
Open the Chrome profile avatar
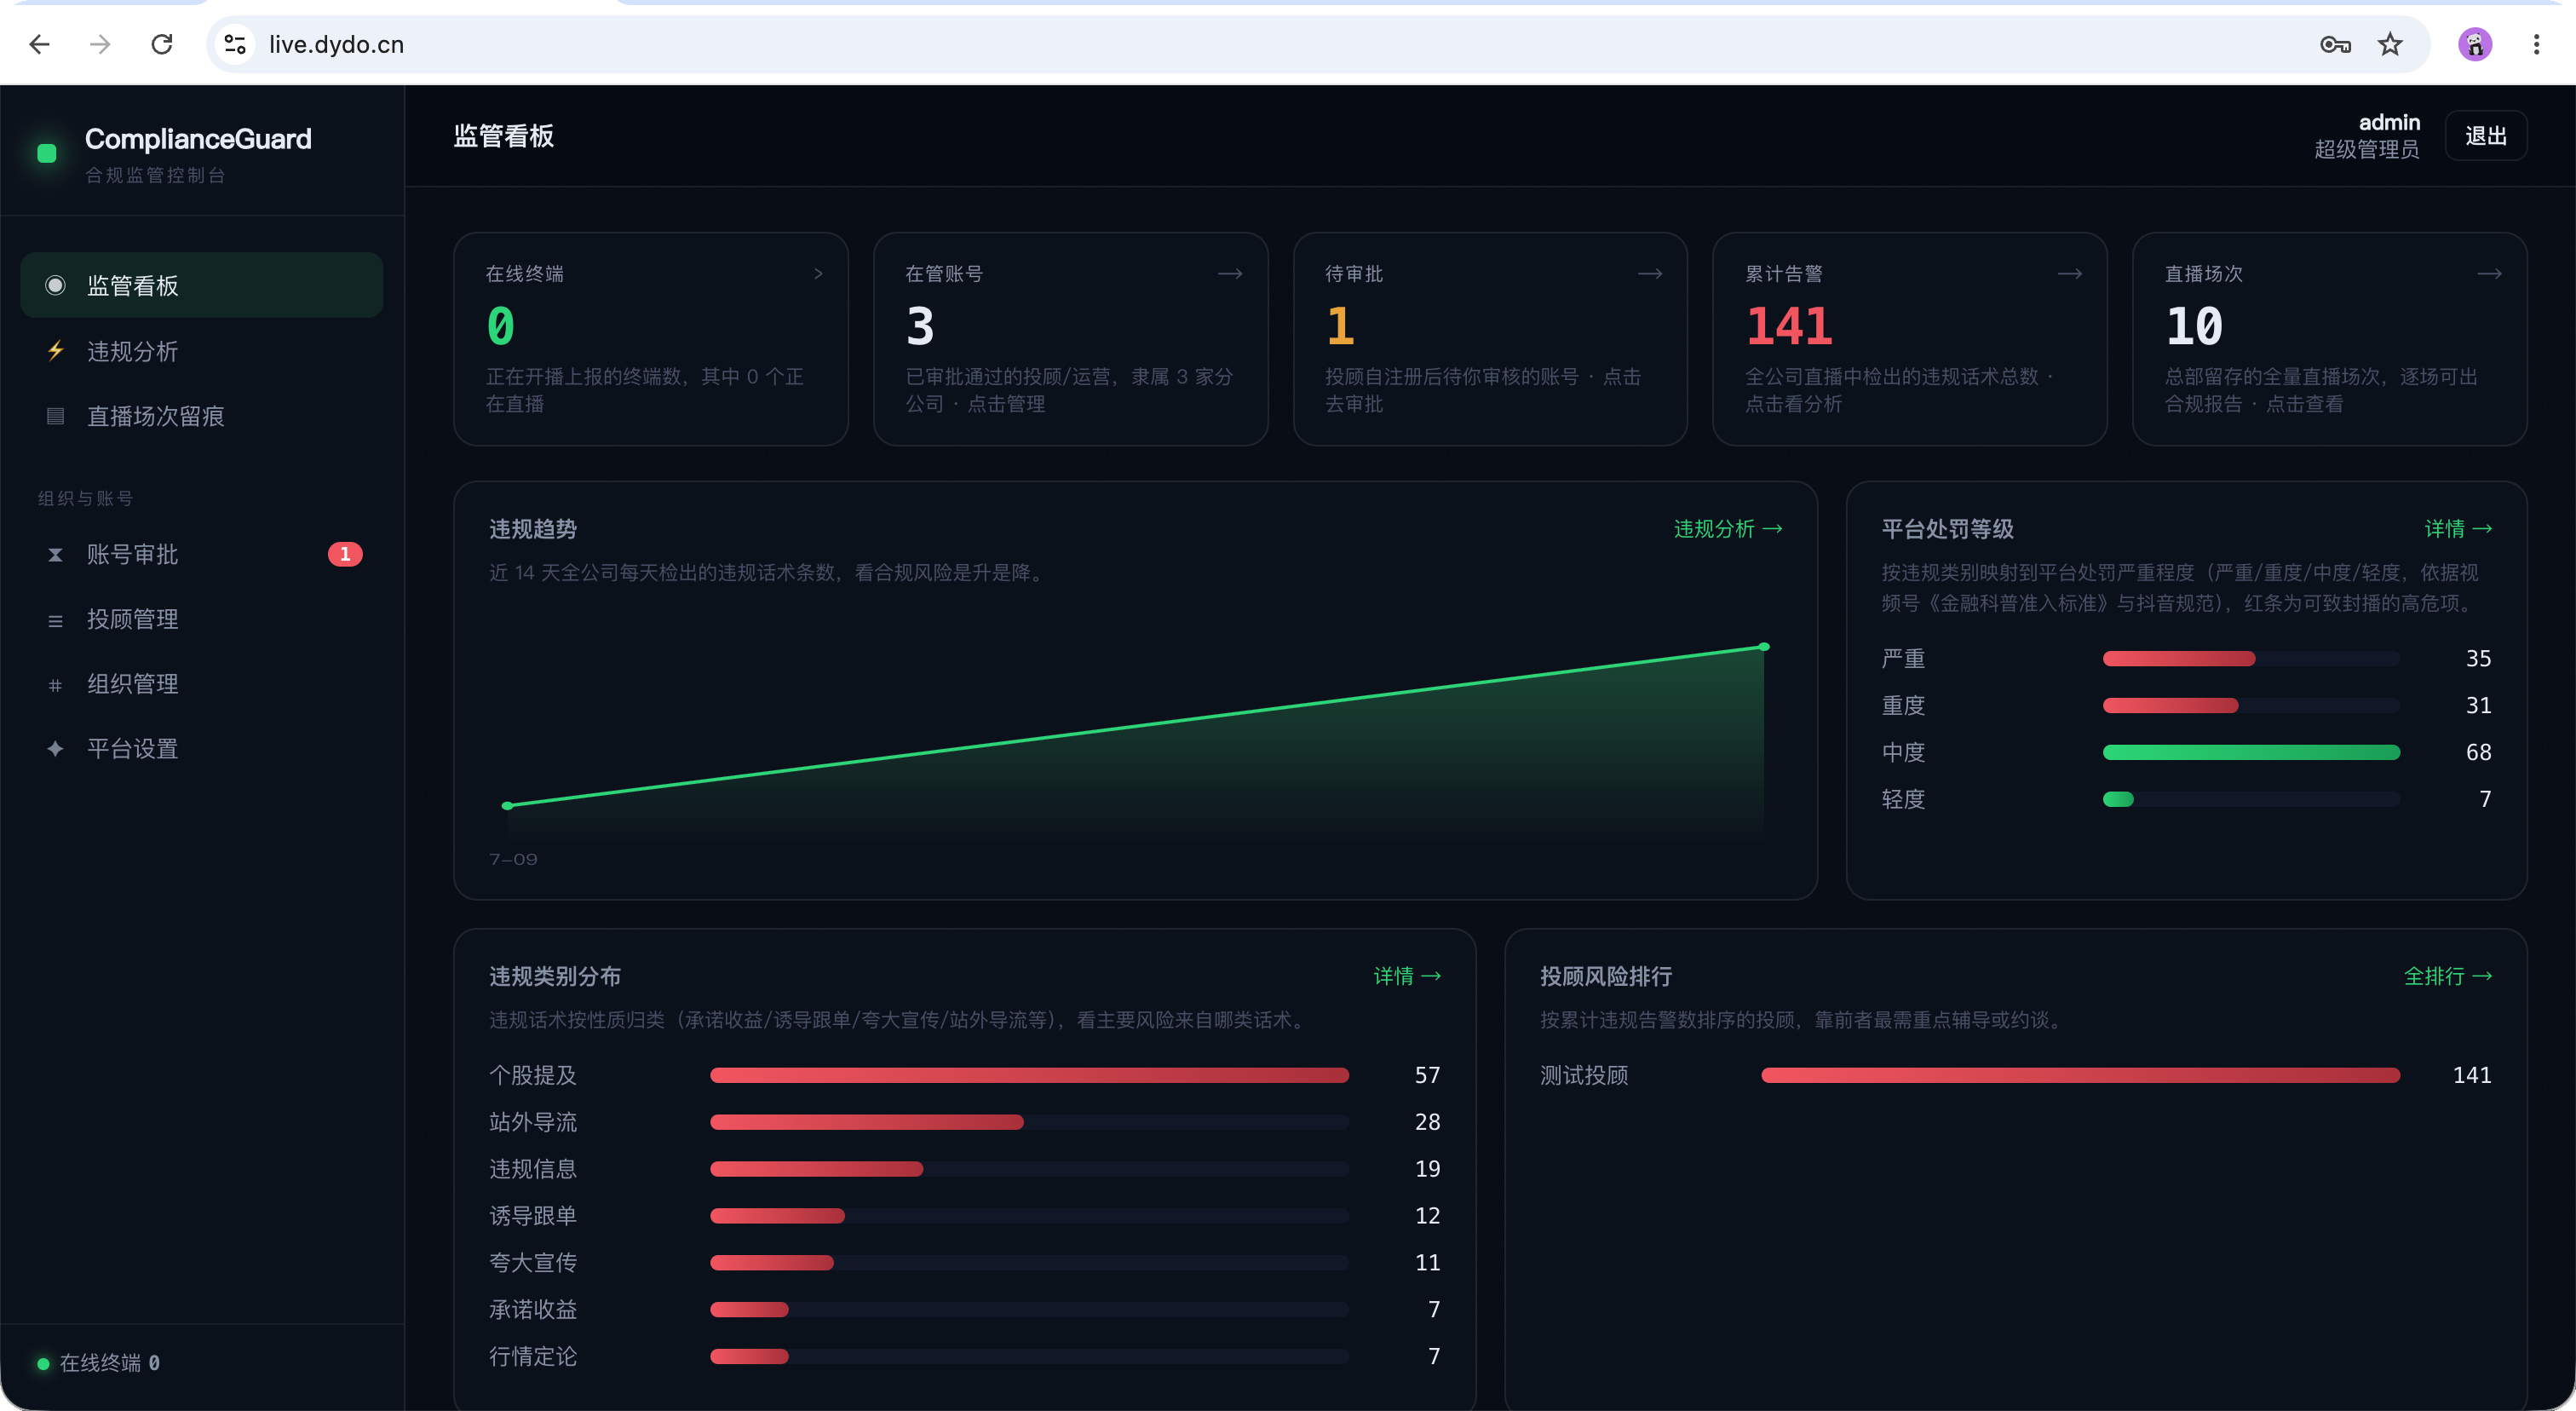[x=2475, y=44]
